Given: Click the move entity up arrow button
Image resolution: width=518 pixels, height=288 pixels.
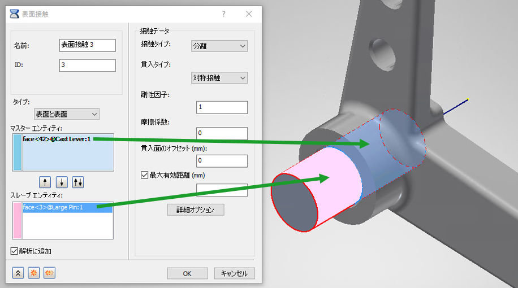Looking at the screenshot, I should pyautogui.click(x=45, y=182).
